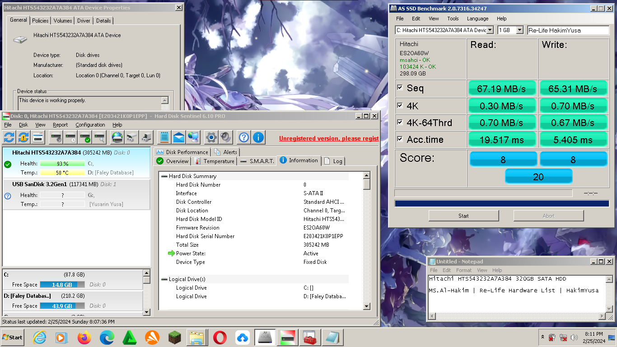Uncheck the Seq benchmark checkbox
Image resolution: width=617 pixels, height=347 pixels.
[400, 88]
